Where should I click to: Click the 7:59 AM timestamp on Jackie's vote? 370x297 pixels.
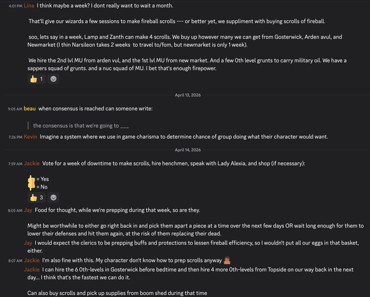(x=15, y=164)
